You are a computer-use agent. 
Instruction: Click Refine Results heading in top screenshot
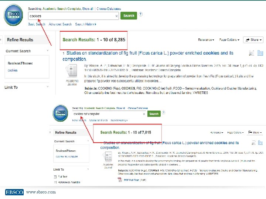click(x=20, y=40)
